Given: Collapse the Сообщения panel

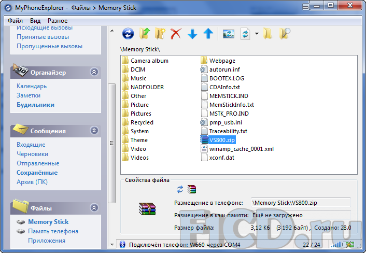Looking at the screenshot, I should [x=94, y=130].
